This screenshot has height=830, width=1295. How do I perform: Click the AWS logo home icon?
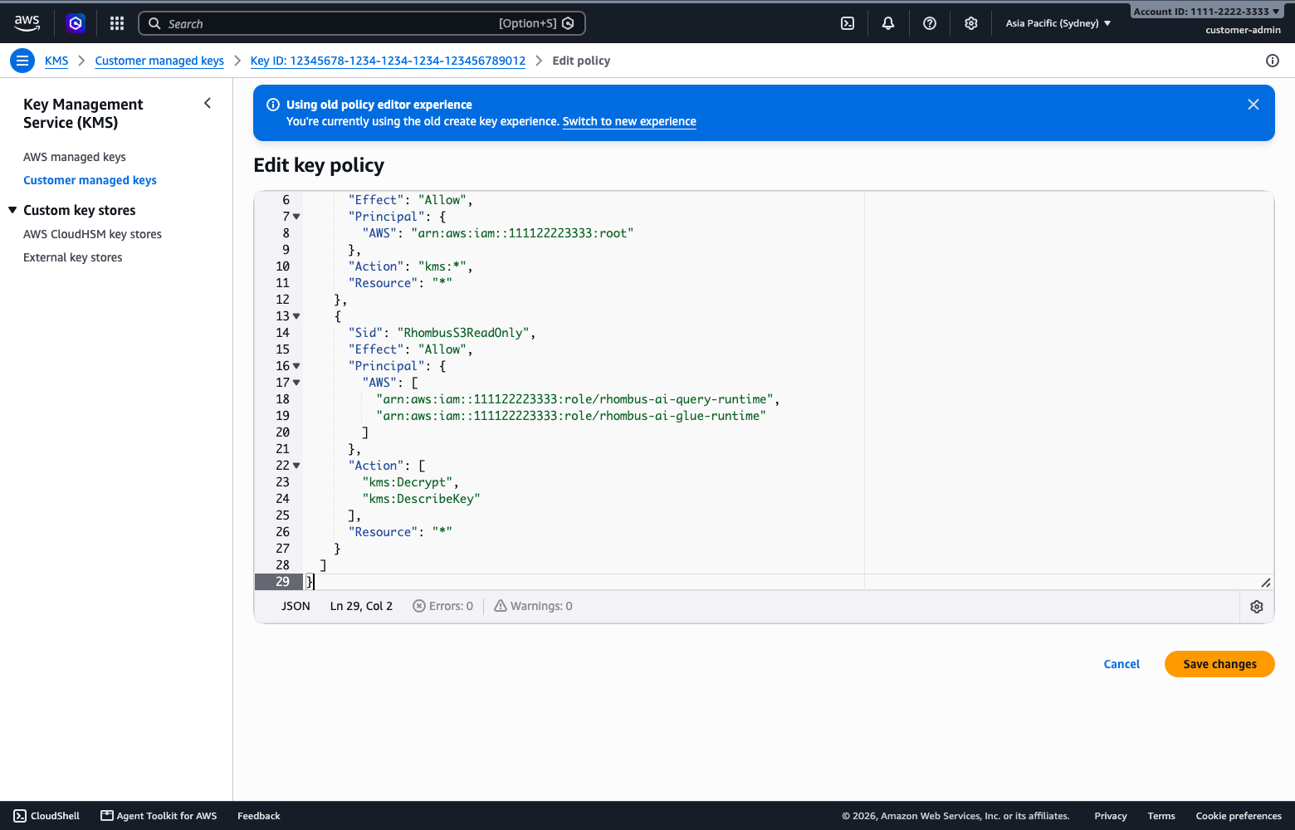coord(27,23)
